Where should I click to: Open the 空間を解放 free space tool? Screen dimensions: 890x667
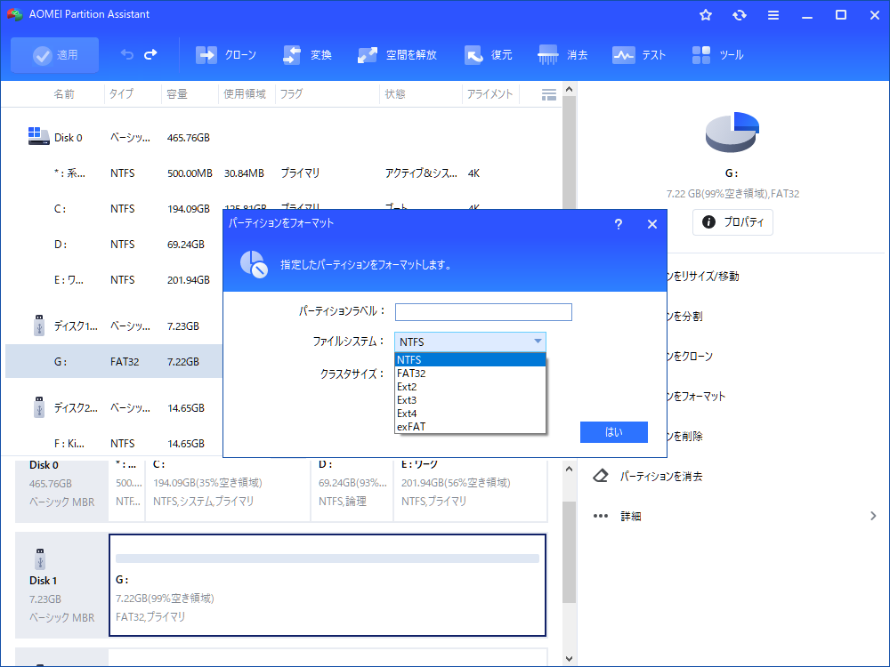tap(397, 55)
